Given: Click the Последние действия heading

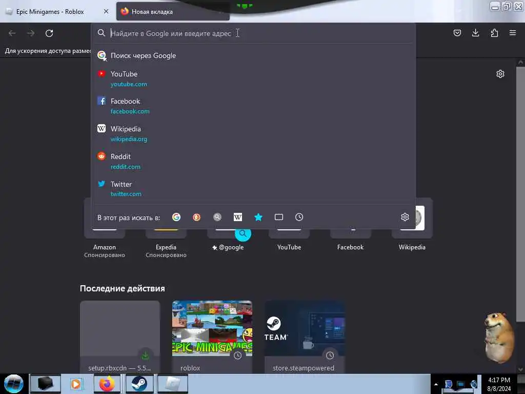Looking at the screenshot, I should 122,288.
